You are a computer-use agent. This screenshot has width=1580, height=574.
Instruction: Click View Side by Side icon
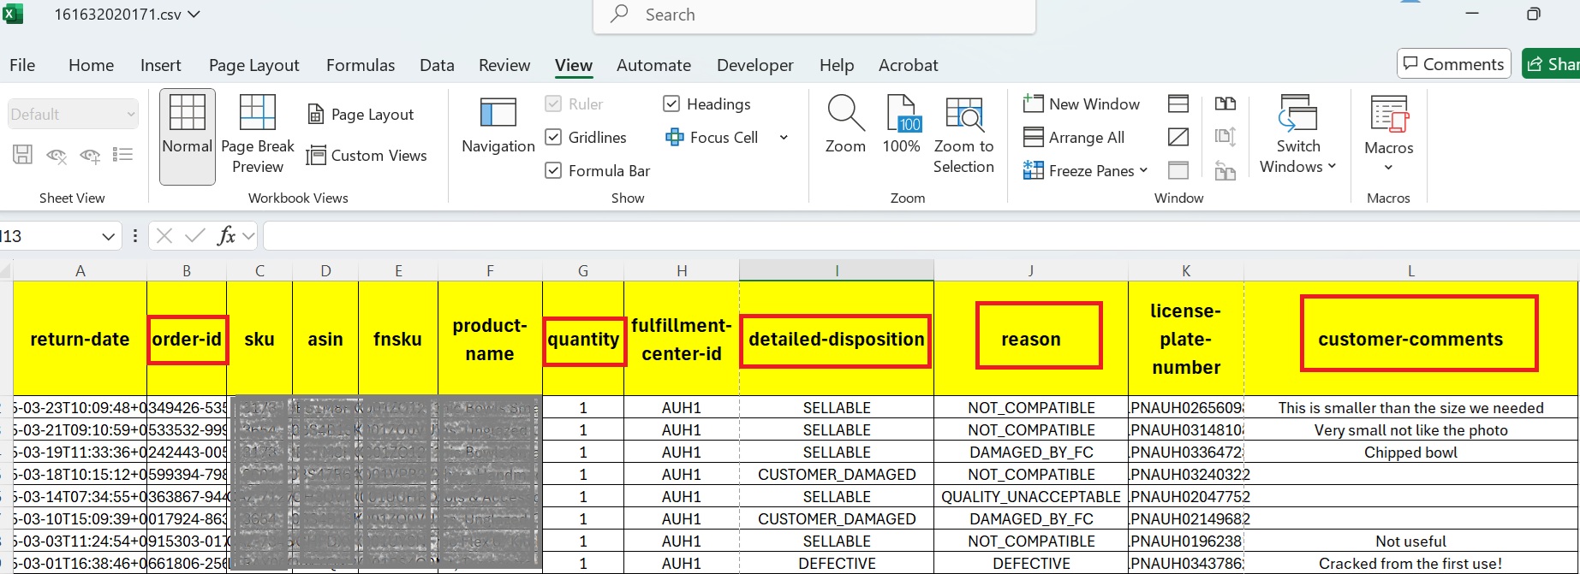click(1225, 104)
